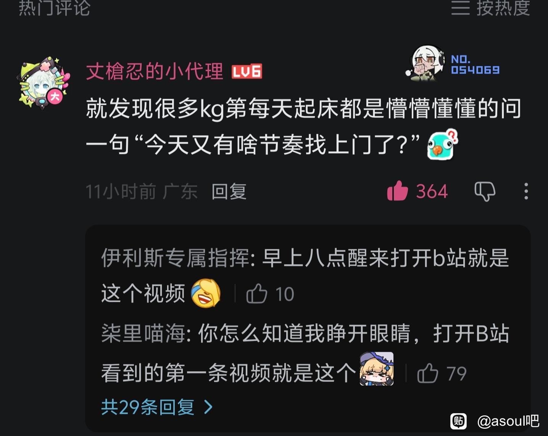Dislike the top comment with thumbs-down
The height and width of the screenshot is (436, 548).
pos(485,191)
